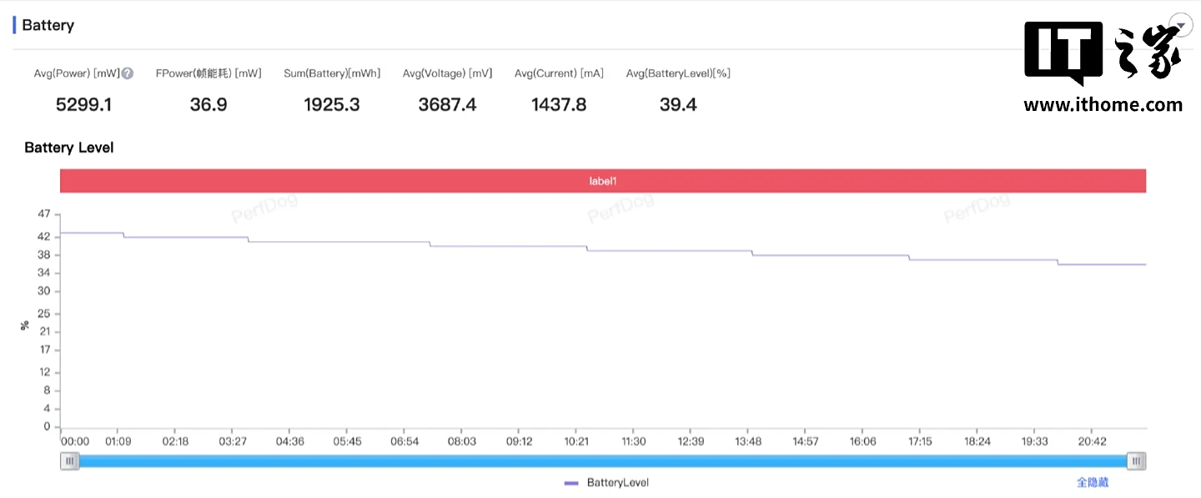
Task: Click the left range slider handle
Action: [x=70, y=461]
